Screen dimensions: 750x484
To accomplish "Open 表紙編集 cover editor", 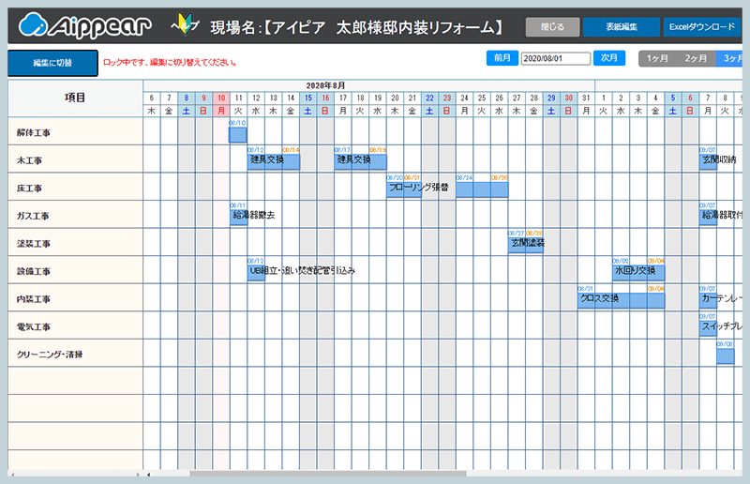I will (x=622, y=27).
